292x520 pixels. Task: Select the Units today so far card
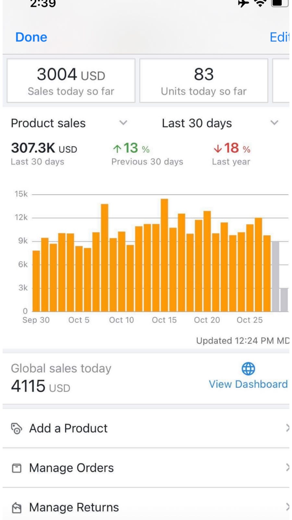(204, 81)
